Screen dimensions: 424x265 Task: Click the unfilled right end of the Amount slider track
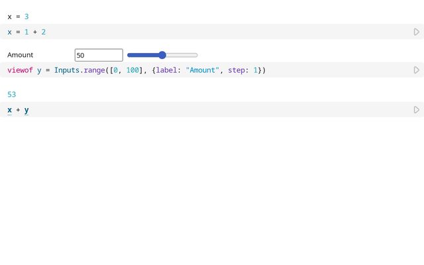tap(185, 55)
